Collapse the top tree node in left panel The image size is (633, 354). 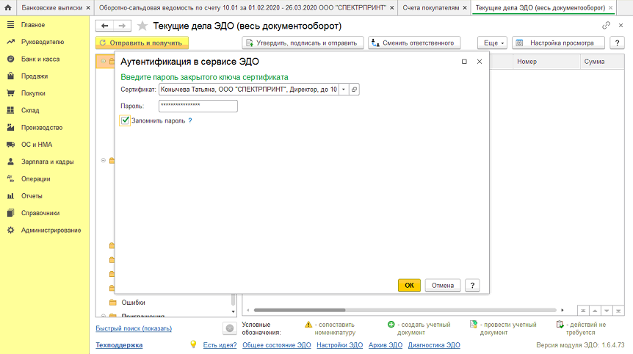[x=103, y=61]
